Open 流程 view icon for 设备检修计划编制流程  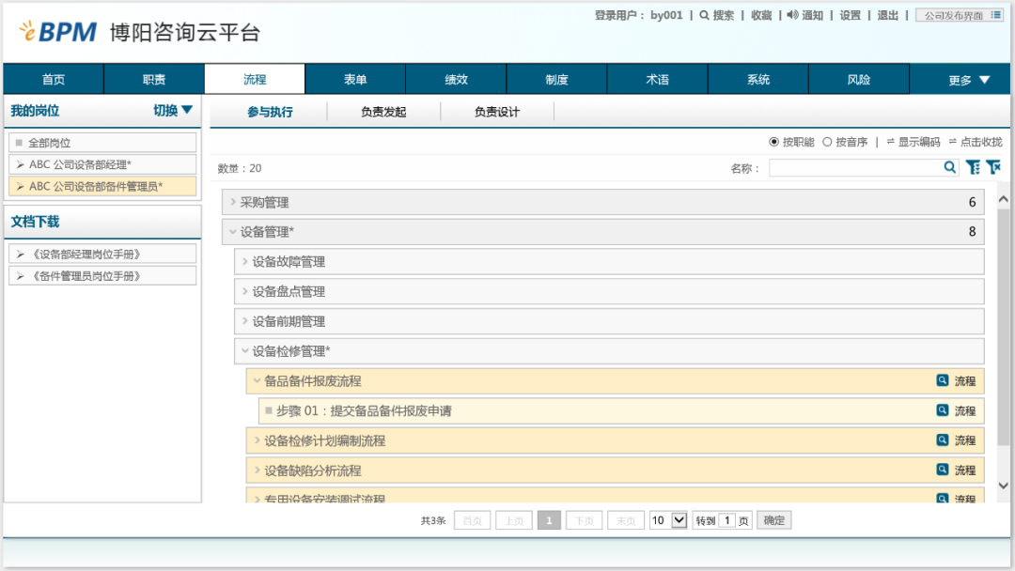(943, 440)
